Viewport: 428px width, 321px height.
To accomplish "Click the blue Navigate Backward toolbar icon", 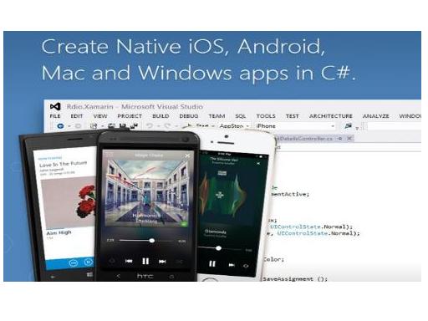I will click(60, 126).
